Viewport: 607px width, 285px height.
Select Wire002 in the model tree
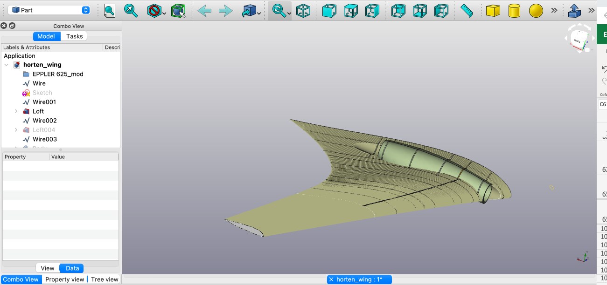point(44,121)
